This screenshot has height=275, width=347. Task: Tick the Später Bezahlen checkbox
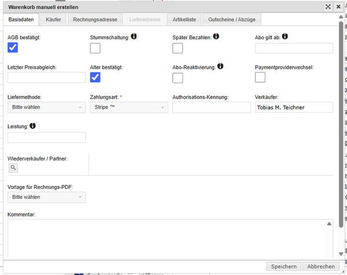click(x=178, y=48)
